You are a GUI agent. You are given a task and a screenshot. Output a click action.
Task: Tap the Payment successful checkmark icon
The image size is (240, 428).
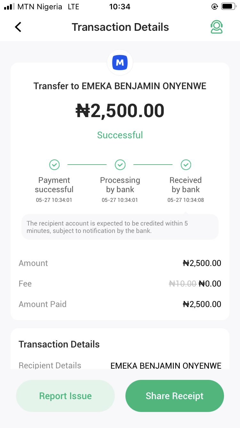pos(54,165)
